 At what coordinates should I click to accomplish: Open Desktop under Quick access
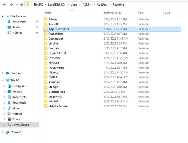pos(17,27)
